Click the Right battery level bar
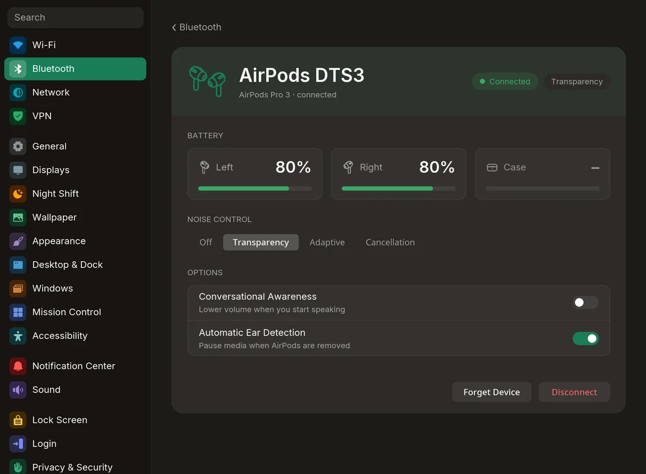The height and width of the screenshot is (474, 646). 398,189
